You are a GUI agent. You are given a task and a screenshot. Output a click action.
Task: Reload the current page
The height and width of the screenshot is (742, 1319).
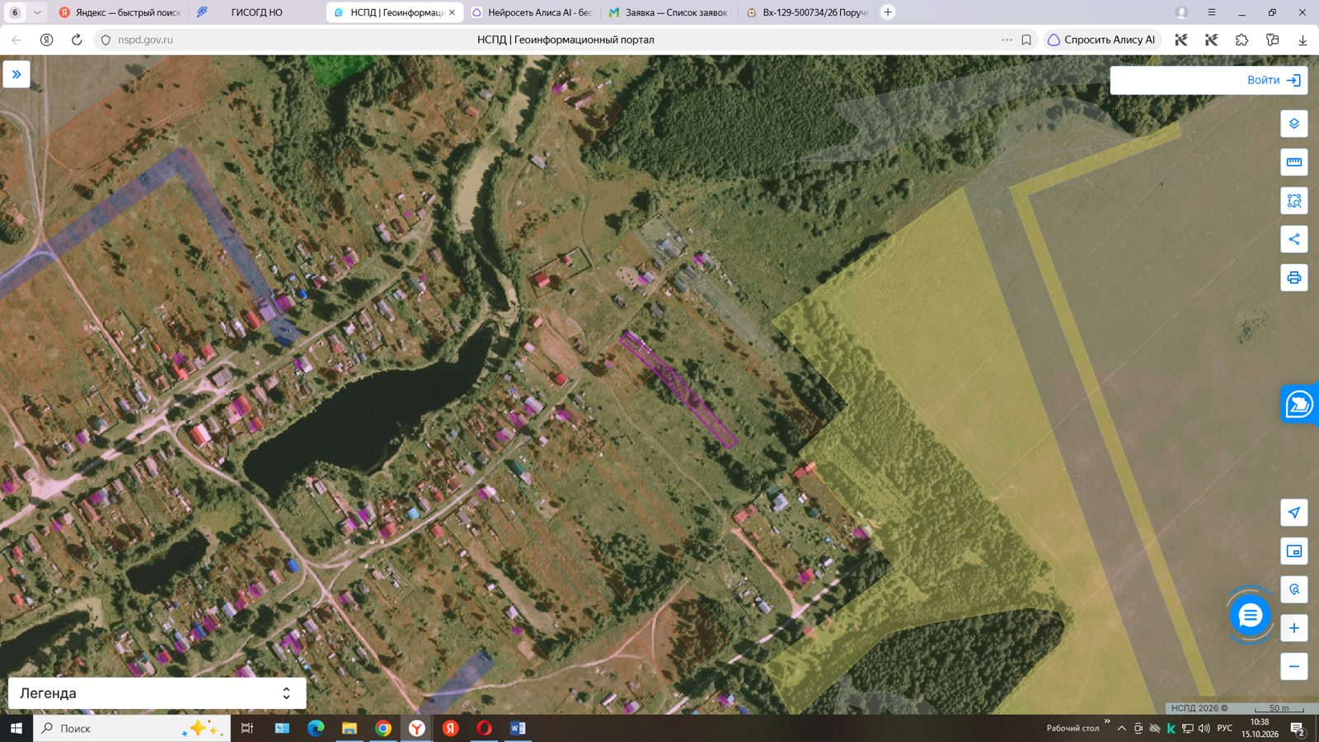tap(77, 40)
